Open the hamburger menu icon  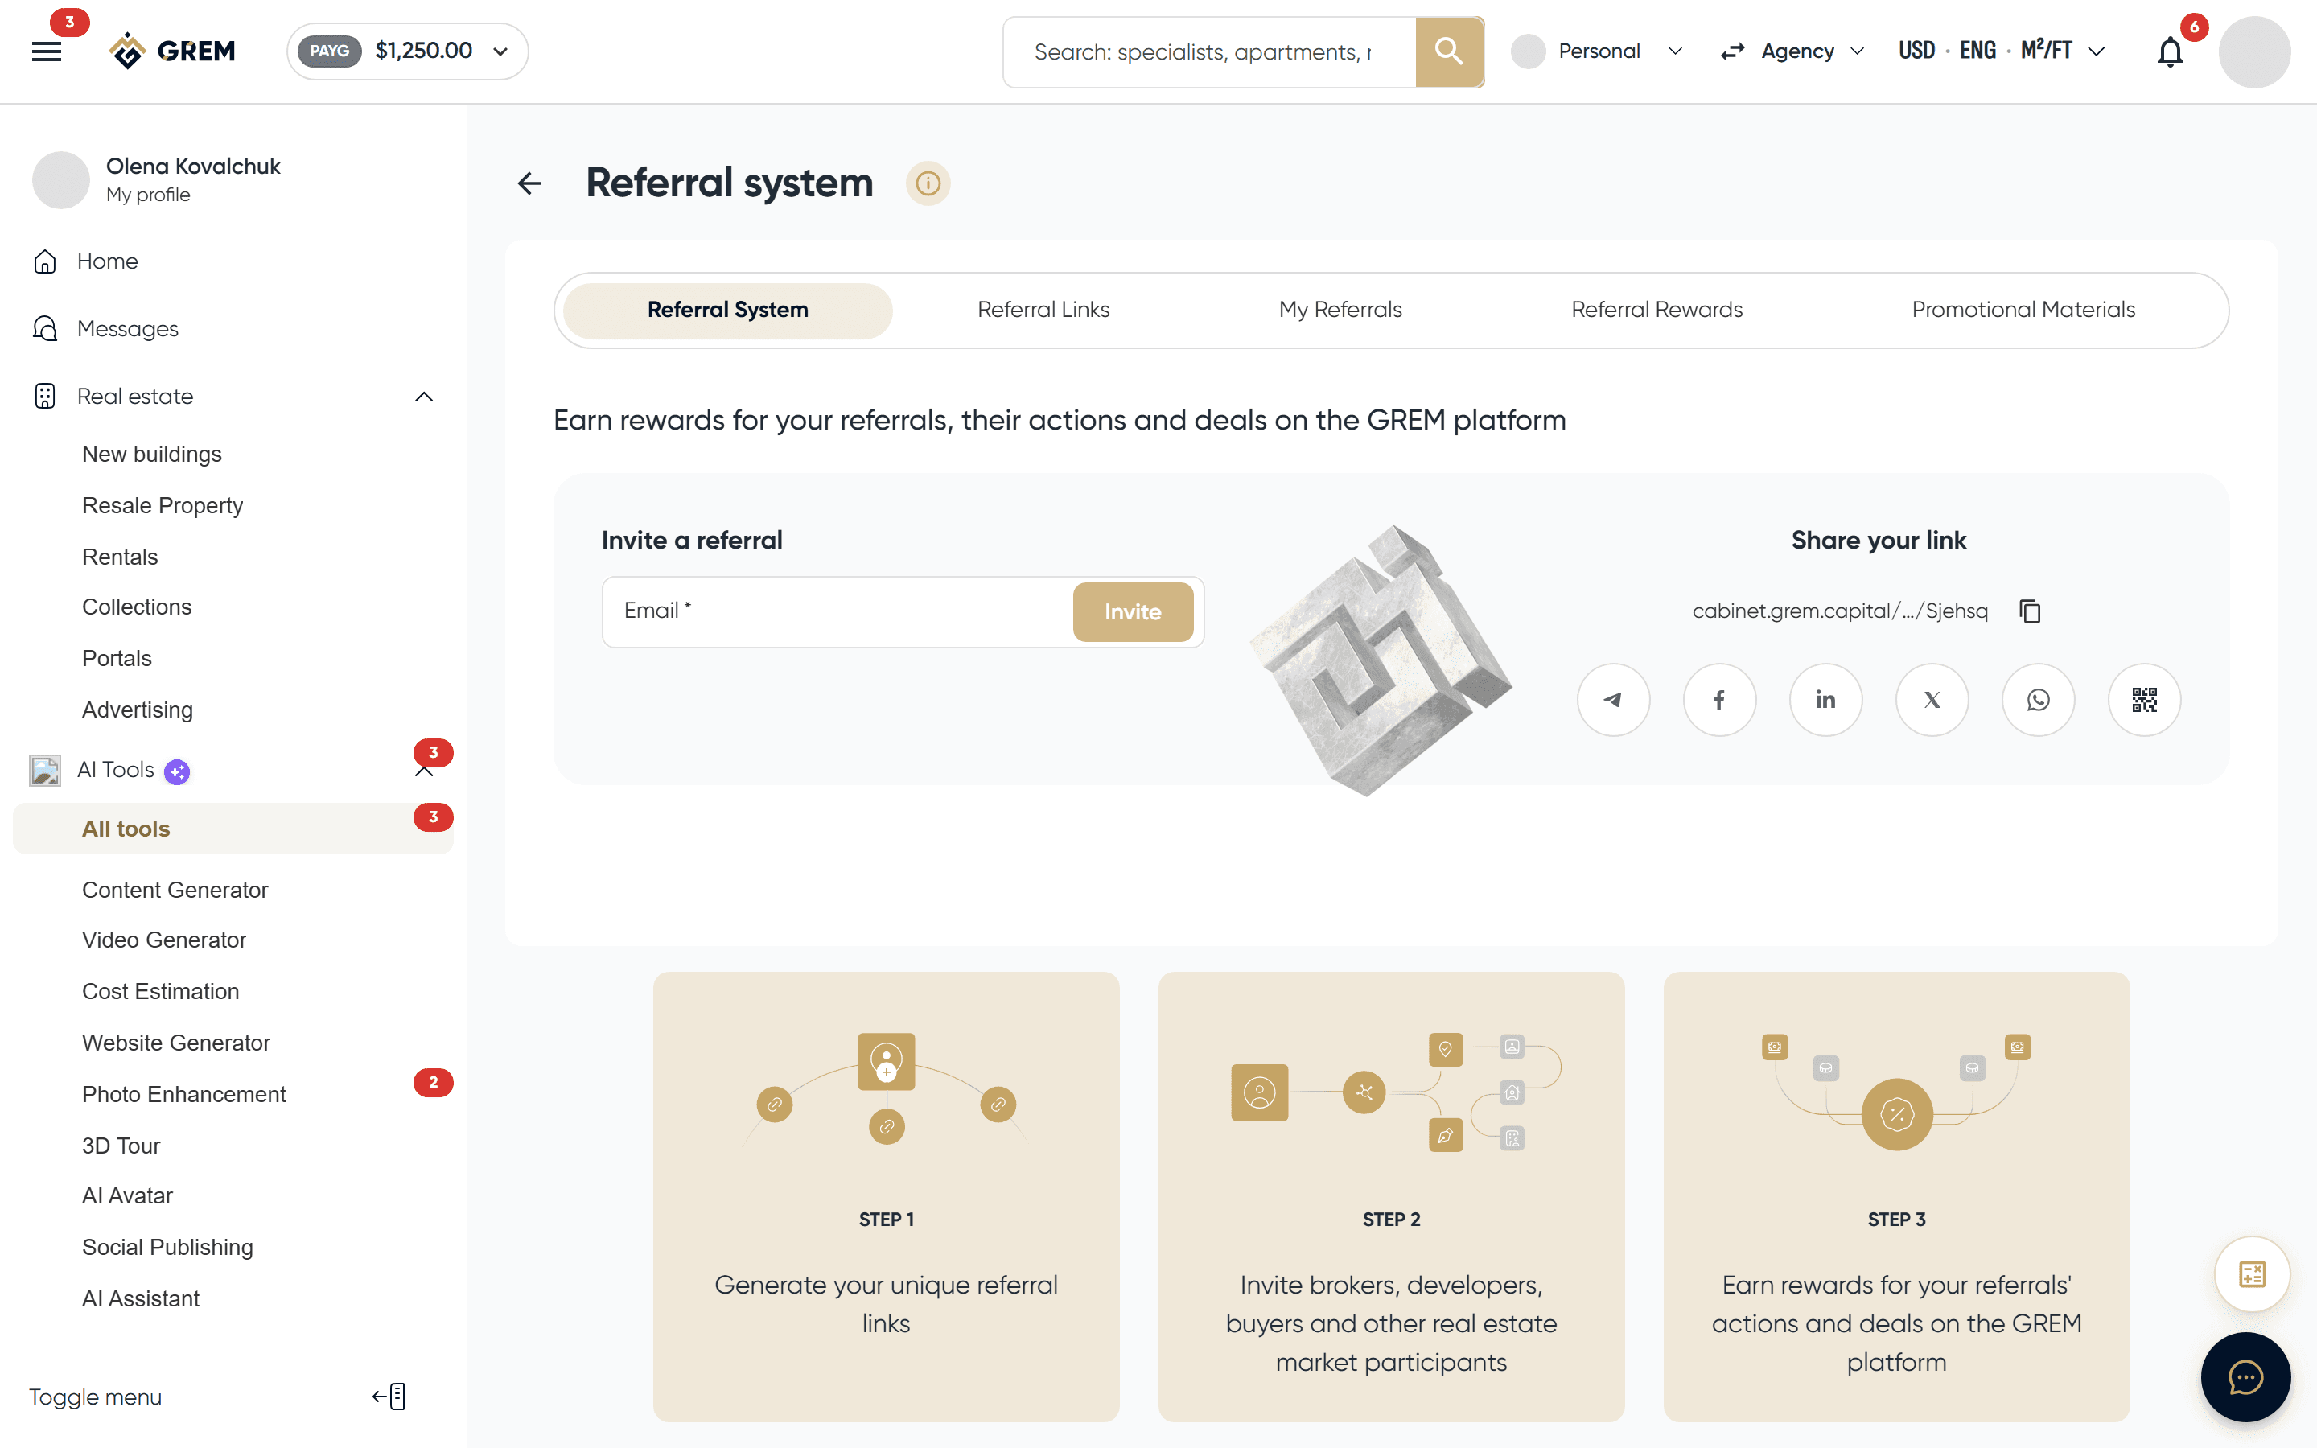click(x=46, y=51)
